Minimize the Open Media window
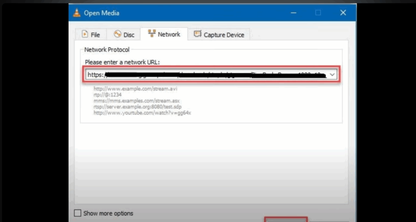Viewport: 416px width, 222px height. [294, 13]
